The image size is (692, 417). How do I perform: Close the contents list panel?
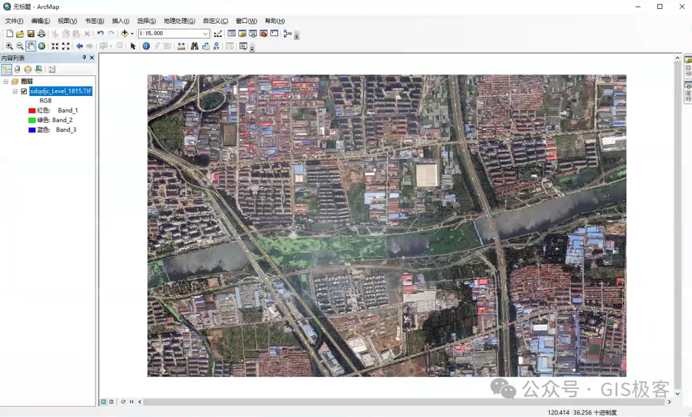pos(92,58)
